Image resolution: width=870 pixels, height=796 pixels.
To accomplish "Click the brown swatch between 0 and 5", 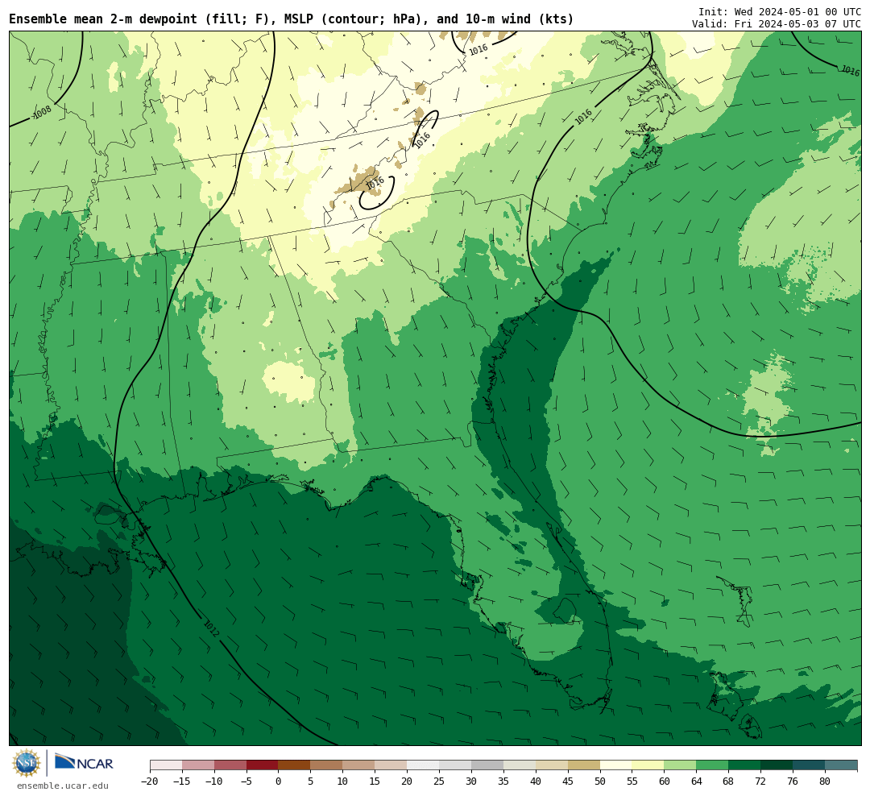I will click(x=295, y=765).
